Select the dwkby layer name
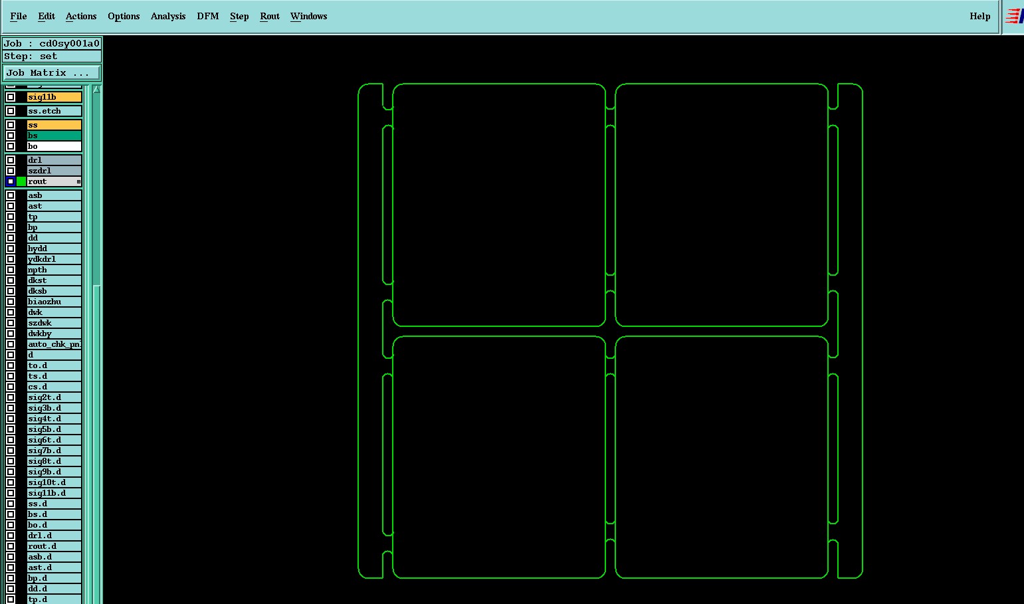 click(54, 334)
